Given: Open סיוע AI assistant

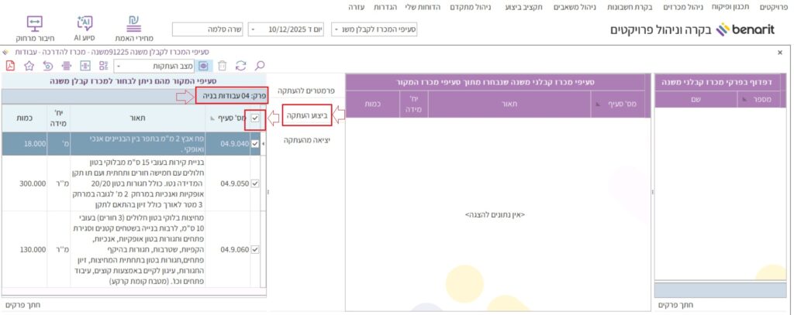Looking at the screenshot, I should tap(85, 28).
